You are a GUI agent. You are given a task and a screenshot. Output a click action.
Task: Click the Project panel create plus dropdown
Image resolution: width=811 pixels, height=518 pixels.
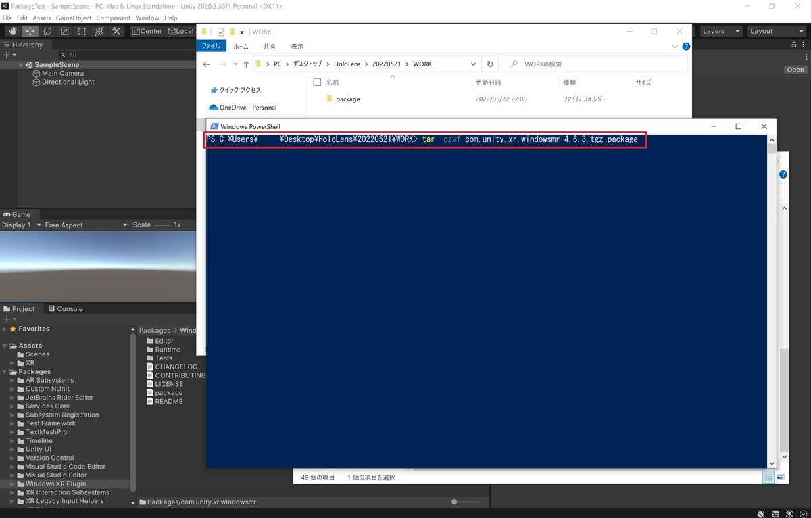[x=9, y=319]
